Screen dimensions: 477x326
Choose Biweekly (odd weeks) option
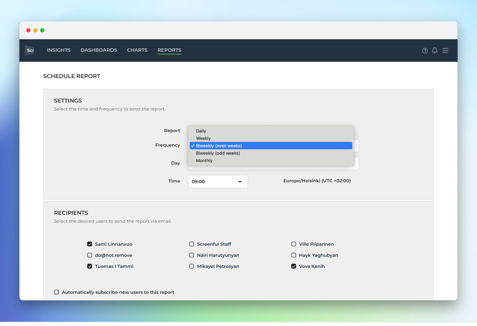(x=271, y=153)
